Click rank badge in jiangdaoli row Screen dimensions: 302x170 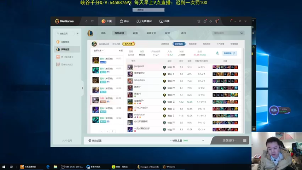coord(164,67)
